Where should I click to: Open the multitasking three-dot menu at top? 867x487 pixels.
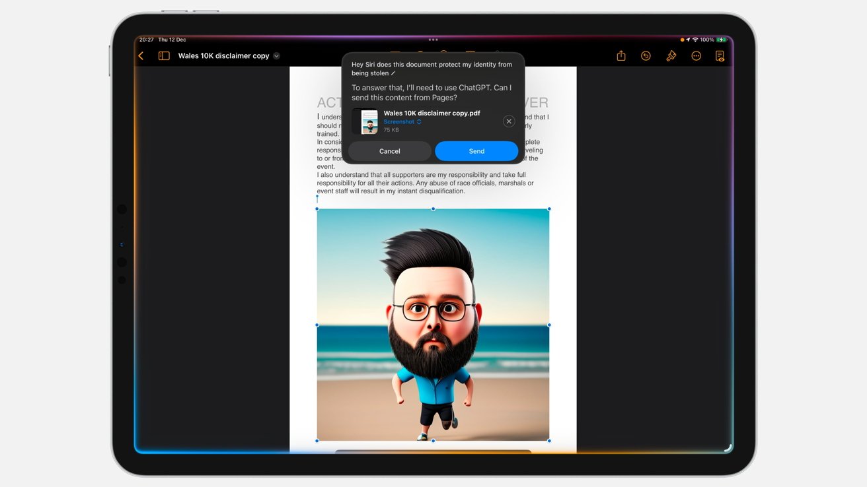click(x=433, y=40)
